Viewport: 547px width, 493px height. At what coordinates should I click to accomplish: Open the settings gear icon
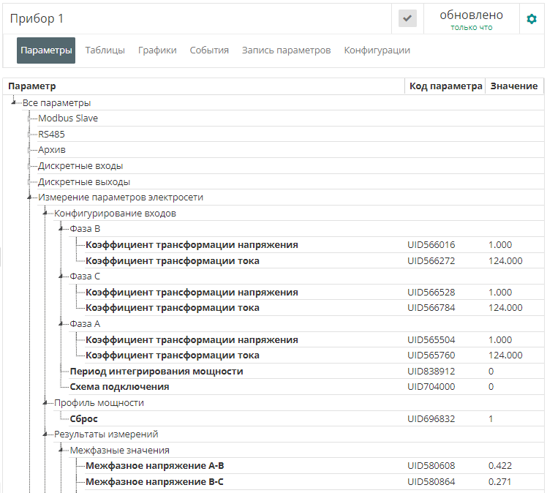[x=532, y=19]
